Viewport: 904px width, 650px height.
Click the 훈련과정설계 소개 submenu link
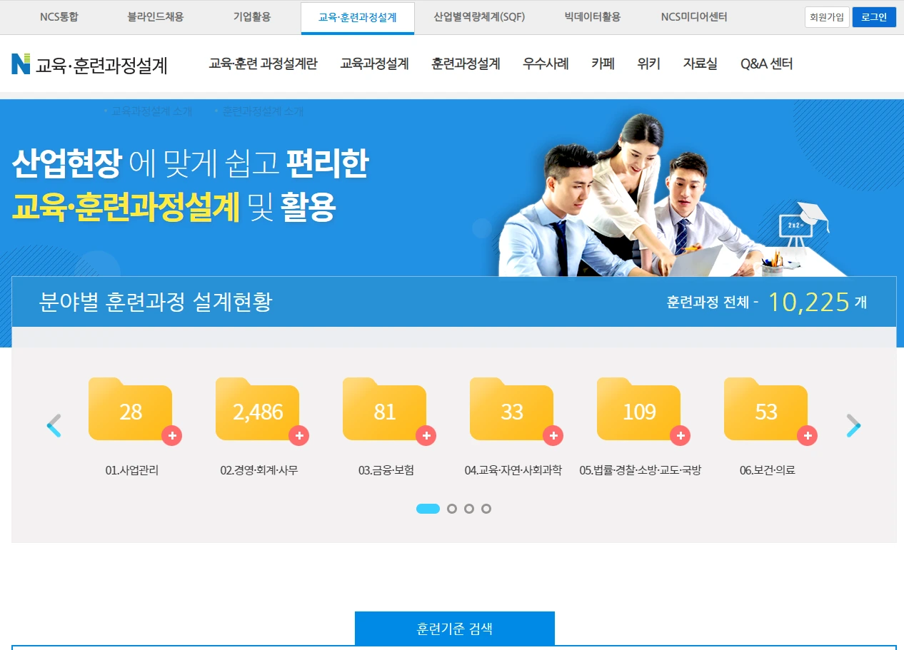(x=262, y=111)
